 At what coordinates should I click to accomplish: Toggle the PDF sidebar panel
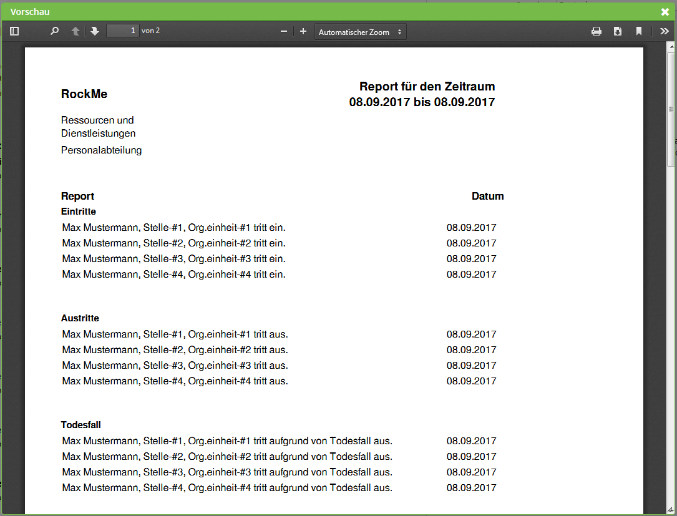[14, 31]
